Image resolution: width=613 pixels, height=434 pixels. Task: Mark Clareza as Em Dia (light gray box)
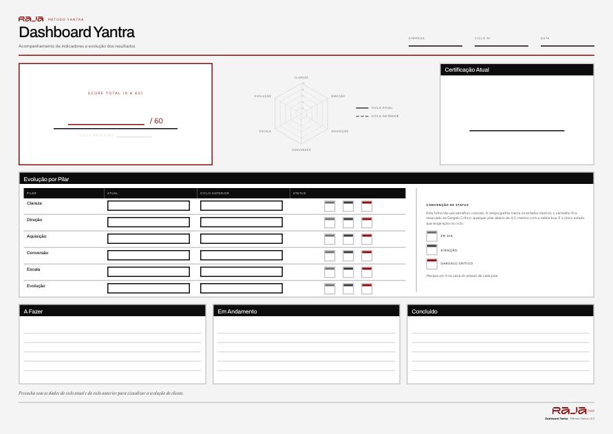[330, 206]
